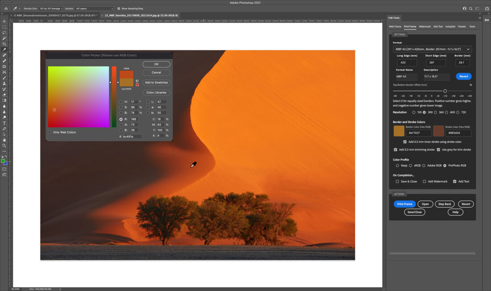
Task: Click the Border Color swatch
Action: pos(399,131)
